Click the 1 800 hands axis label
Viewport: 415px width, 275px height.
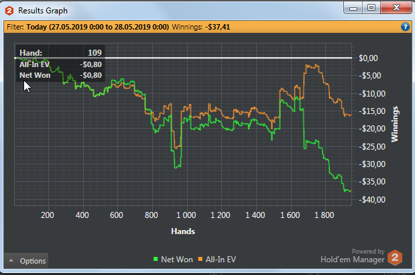point(324,215)
